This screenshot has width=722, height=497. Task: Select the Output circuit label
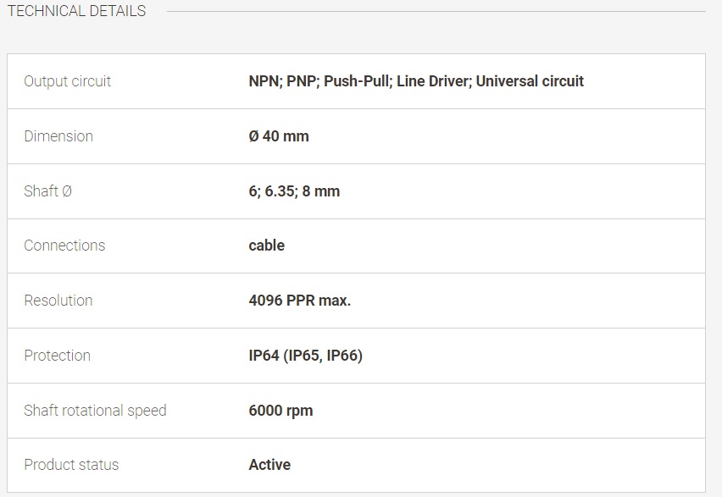[x=67, y=81]
